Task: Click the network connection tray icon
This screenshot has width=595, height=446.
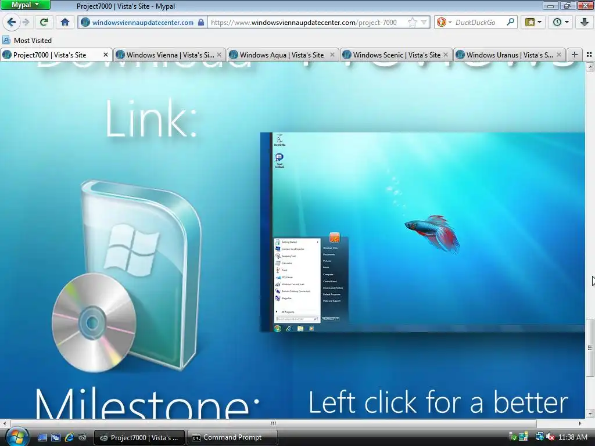Action: coord(539,437)
